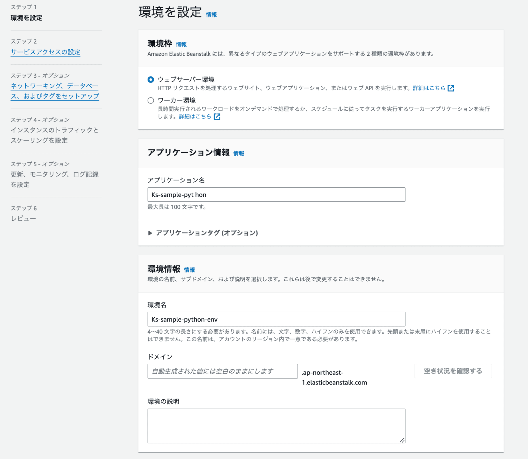Open external link icon for ウェブサーバー環境 details
The height and width of the screenshot is (459, 528).
point(451,88)
